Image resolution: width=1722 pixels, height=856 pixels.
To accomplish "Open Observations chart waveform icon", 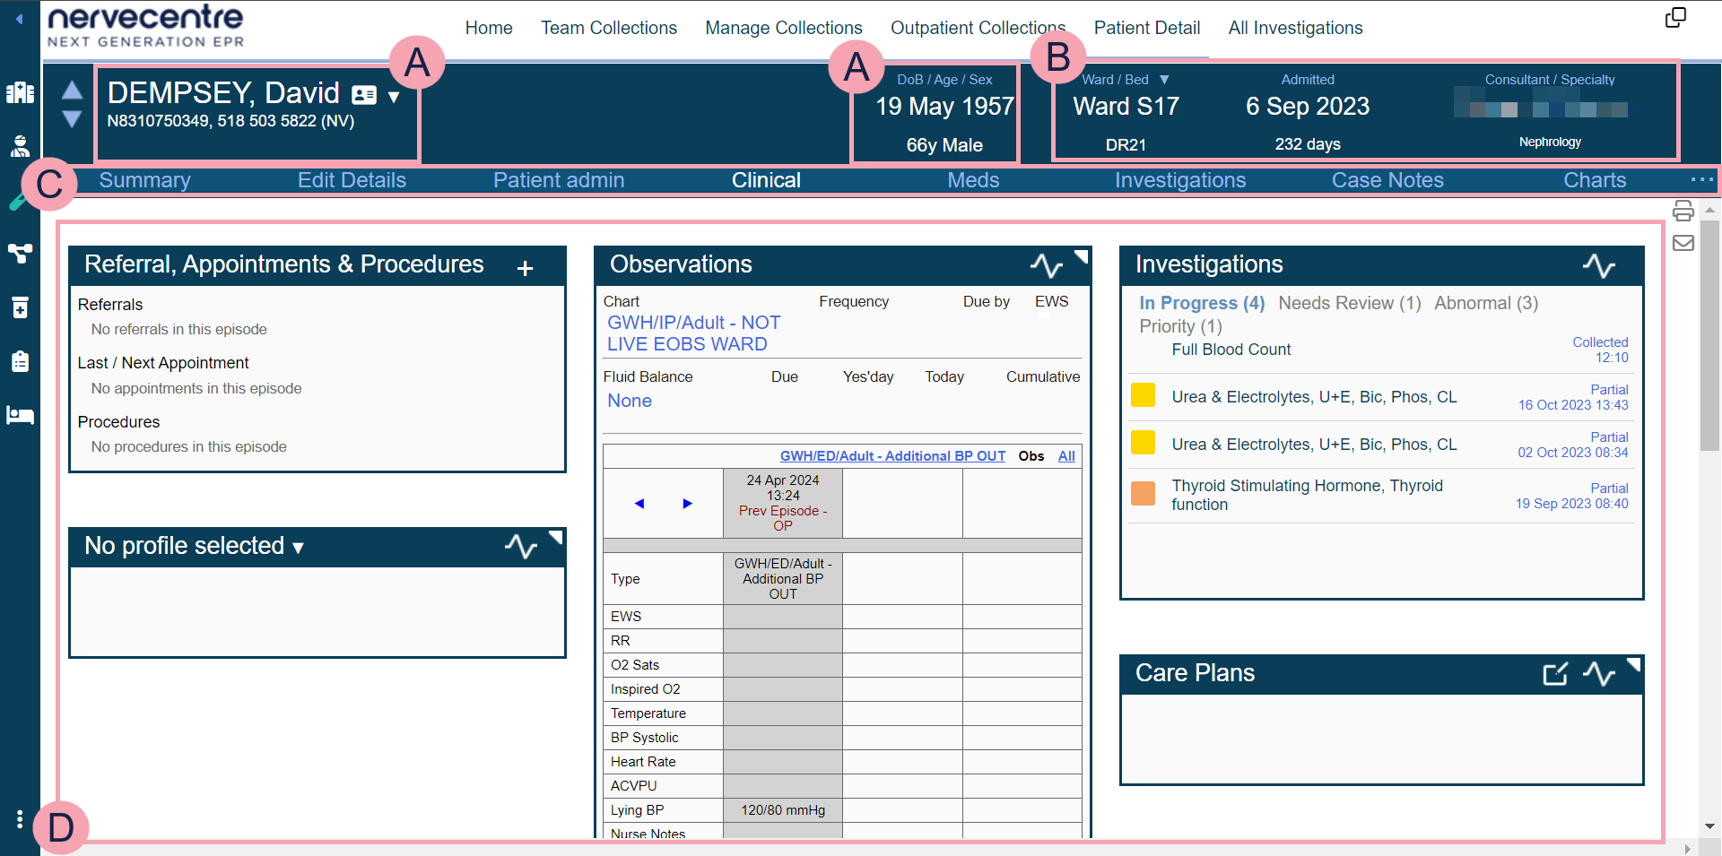I will [x=1046, y=265].
